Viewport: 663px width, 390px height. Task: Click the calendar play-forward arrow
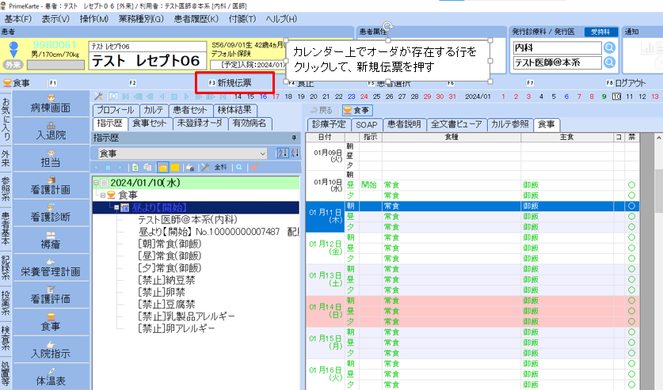186,97
